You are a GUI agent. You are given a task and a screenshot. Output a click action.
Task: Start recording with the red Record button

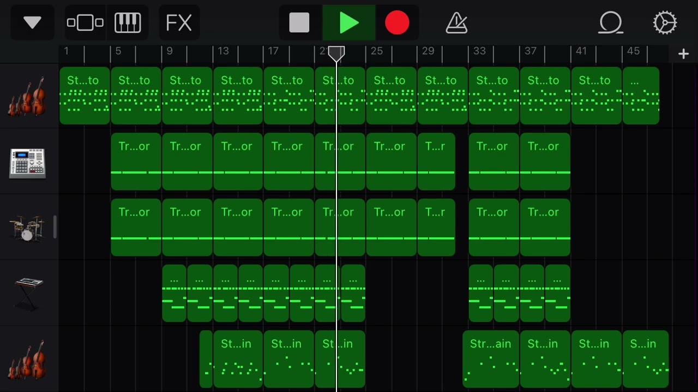coord(397,23)
